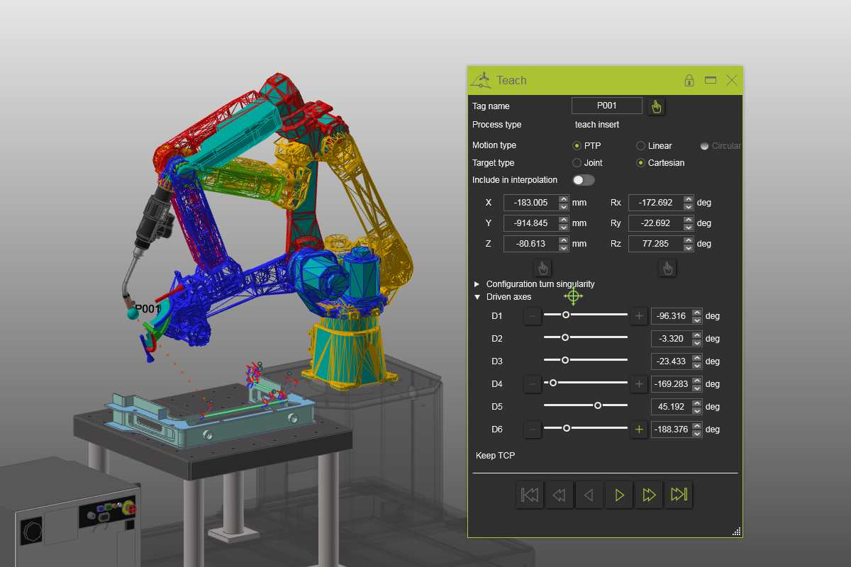Increase D2 degree value with up arrow
This screenshot has width=851, height=567.
[x=697, y=335]
